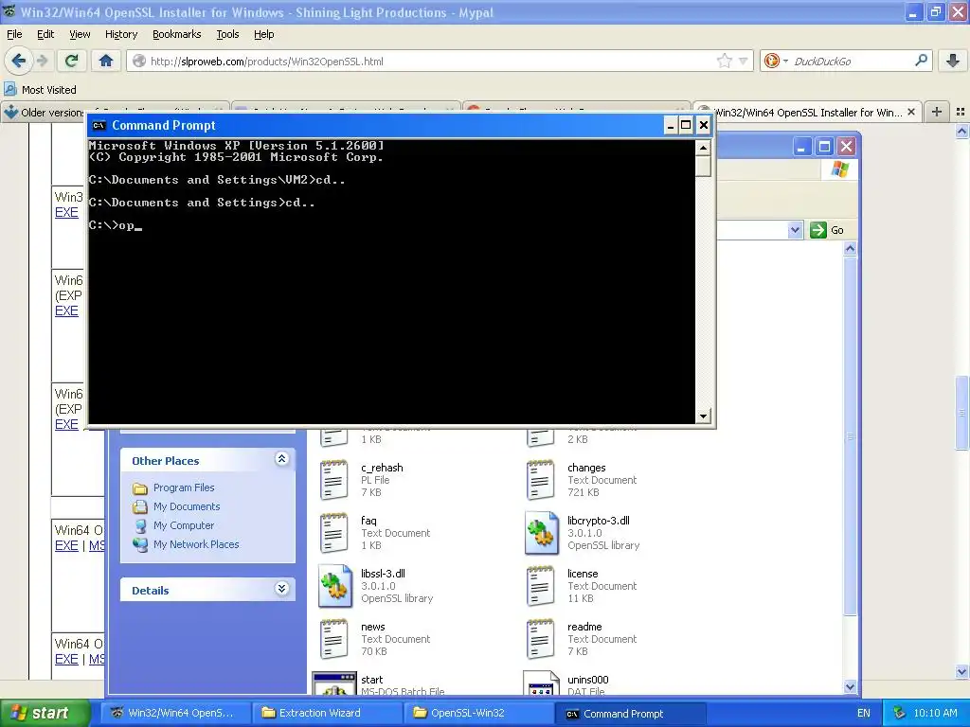This screenshot has width=970, height=727.
Task: Bookmark this page with the star icon
Action: click(725, 61)
